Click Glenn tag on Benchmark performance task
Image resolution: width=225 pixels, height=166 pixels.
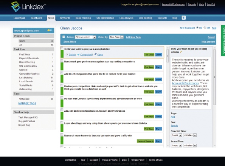(158, 67)
